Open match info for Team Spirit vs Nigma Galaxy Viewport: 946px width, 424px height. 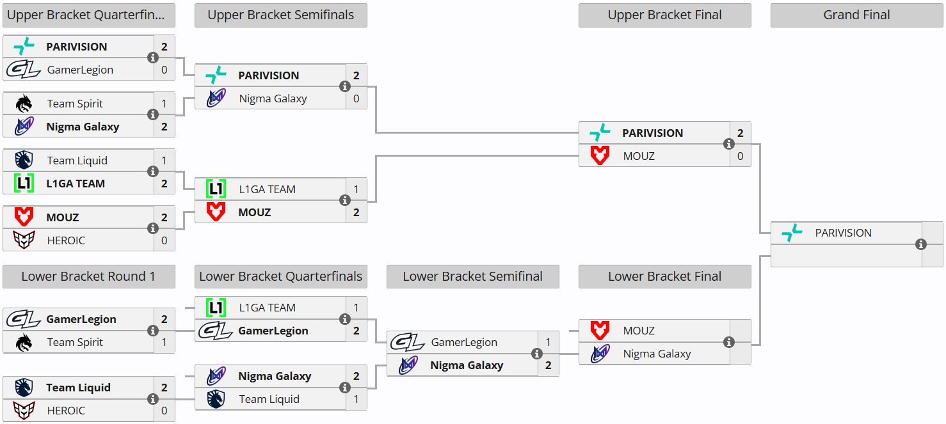(x=153, y=114)
